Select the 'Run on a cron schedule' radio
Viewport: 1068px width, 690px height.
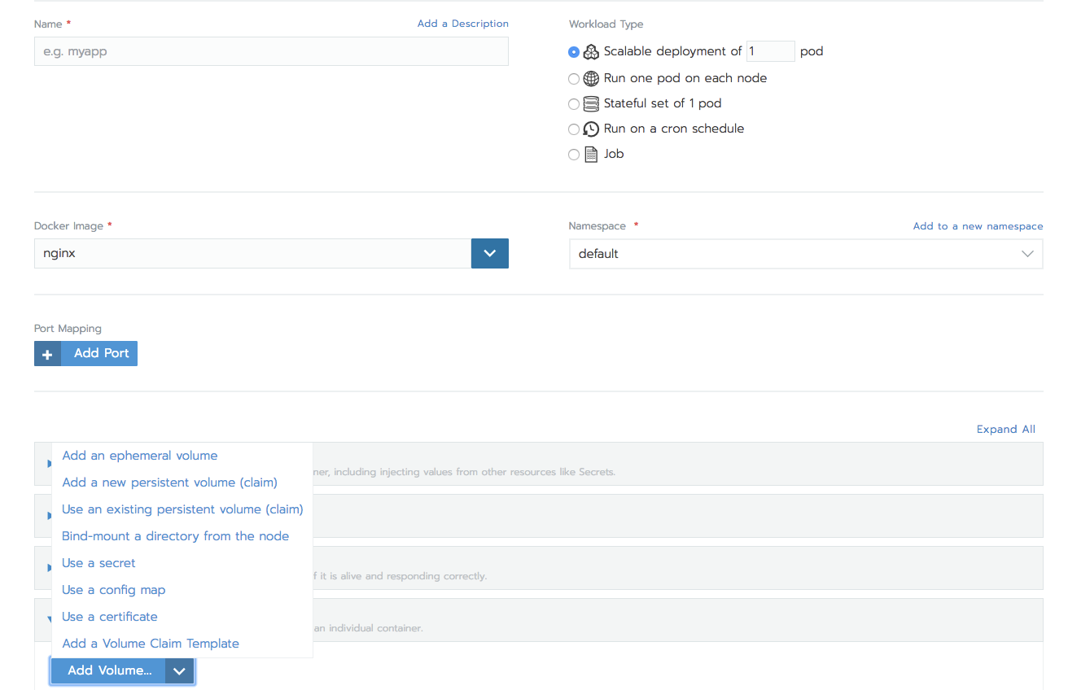(x=574, y=129)
